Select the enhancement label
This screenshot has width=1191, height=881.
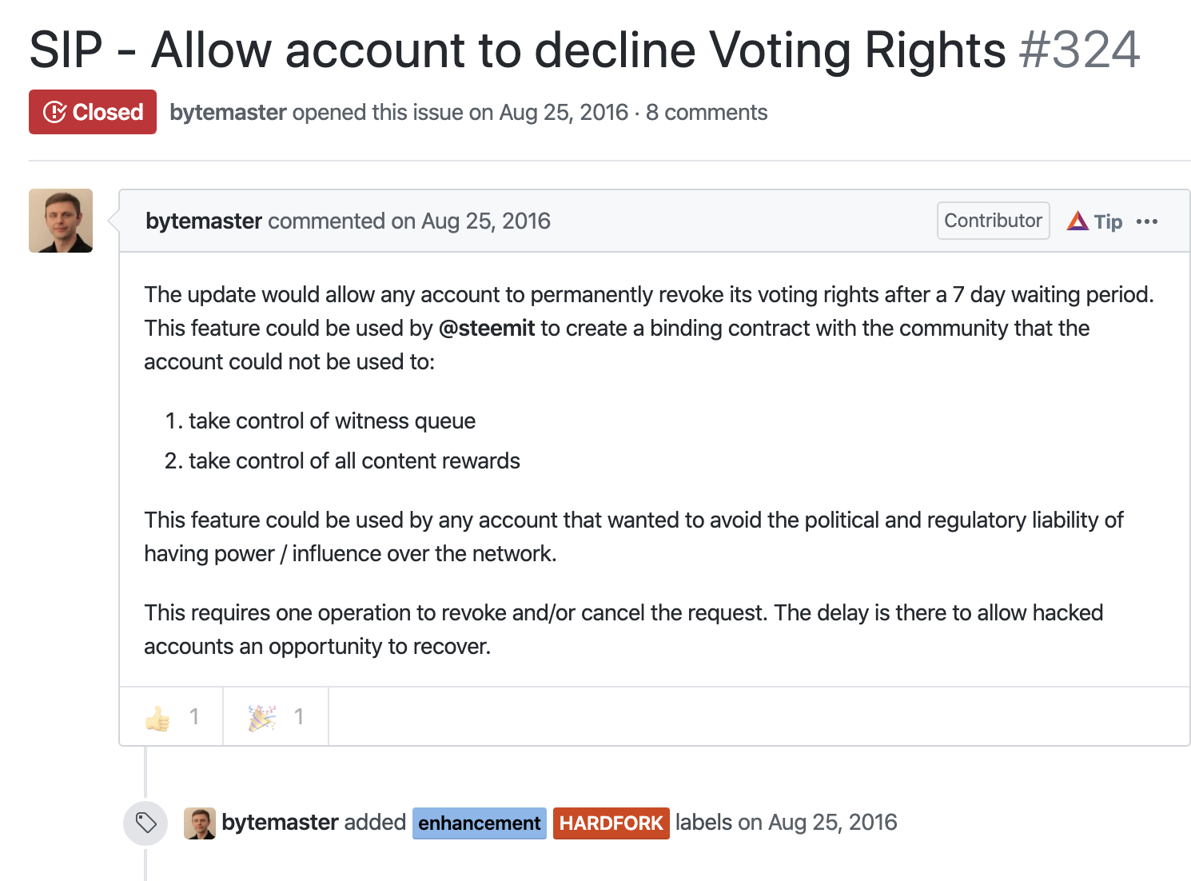pos(479,823)
